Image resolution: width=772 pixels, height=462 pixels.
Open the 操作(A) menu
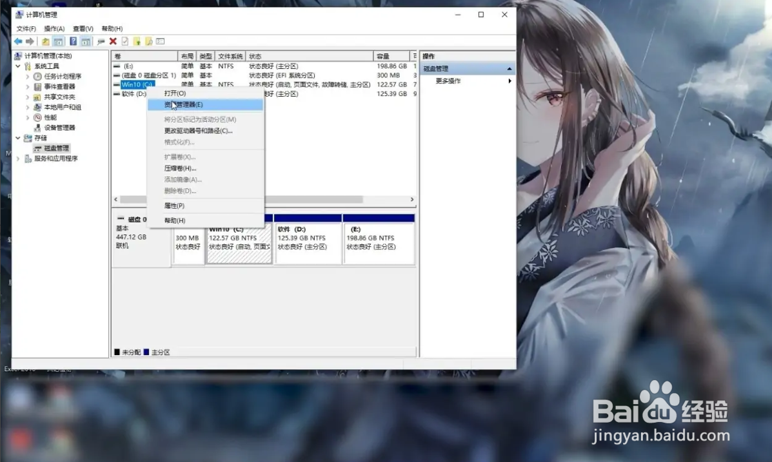coord(54,28)
